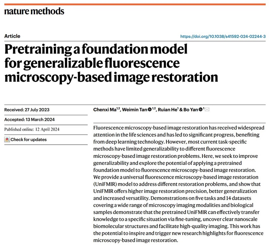
Task: Open Weimin Tan's ORCID icon
Action: 150,110
